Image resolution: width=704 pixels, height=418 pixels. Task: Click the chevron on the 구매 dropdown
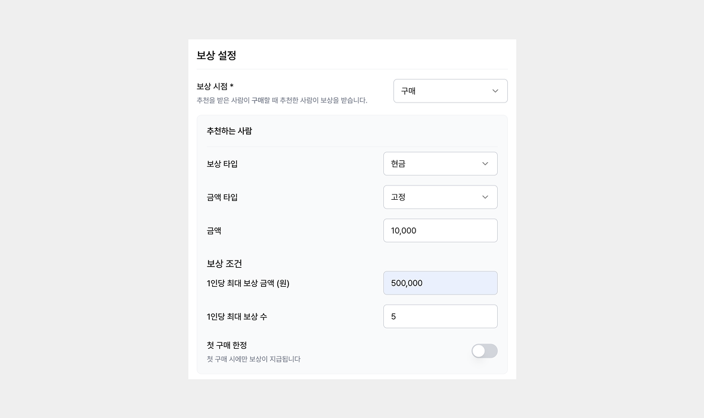tap(494, 91)
